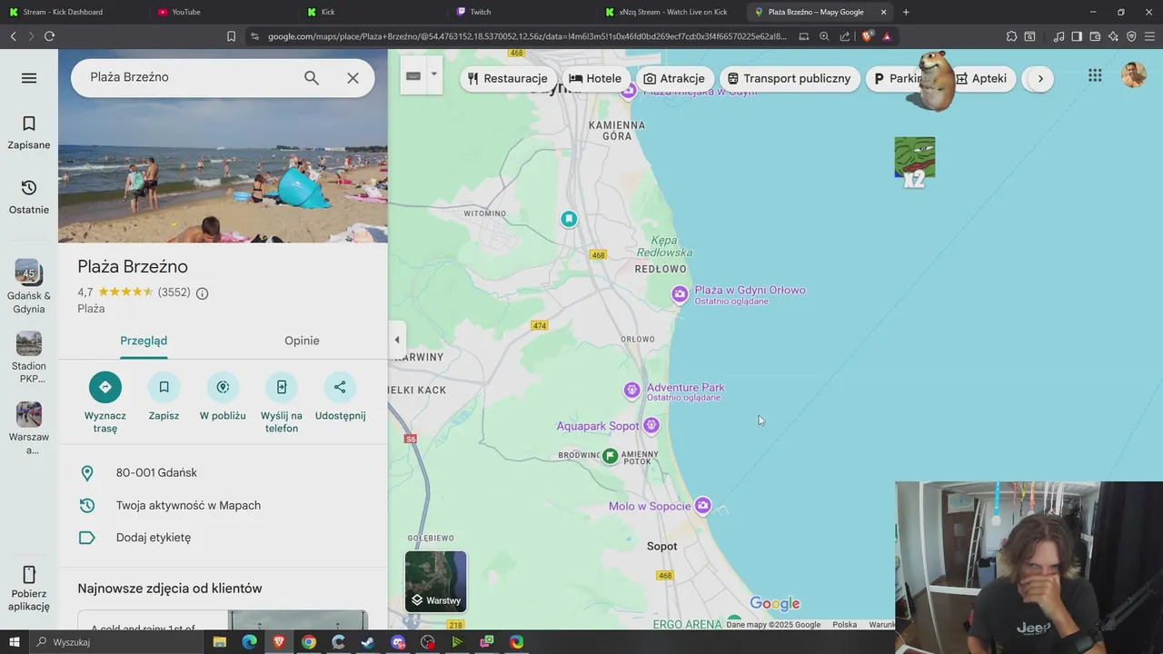Click the Brave Shields icon
This screenshot has height=654, width=1163.
pyautogui.click(x=867, y=36)
